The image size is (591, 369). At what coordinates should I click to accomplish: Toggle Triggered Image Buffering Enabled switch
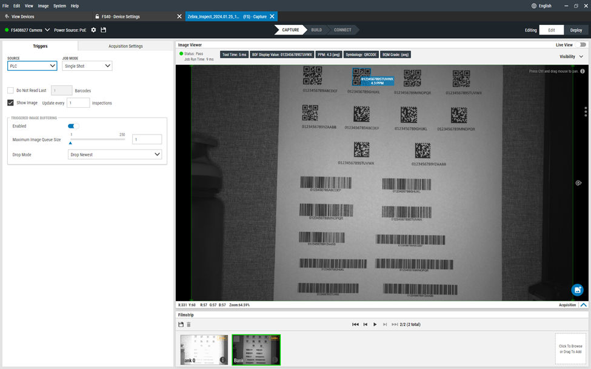tap(73, 126)
